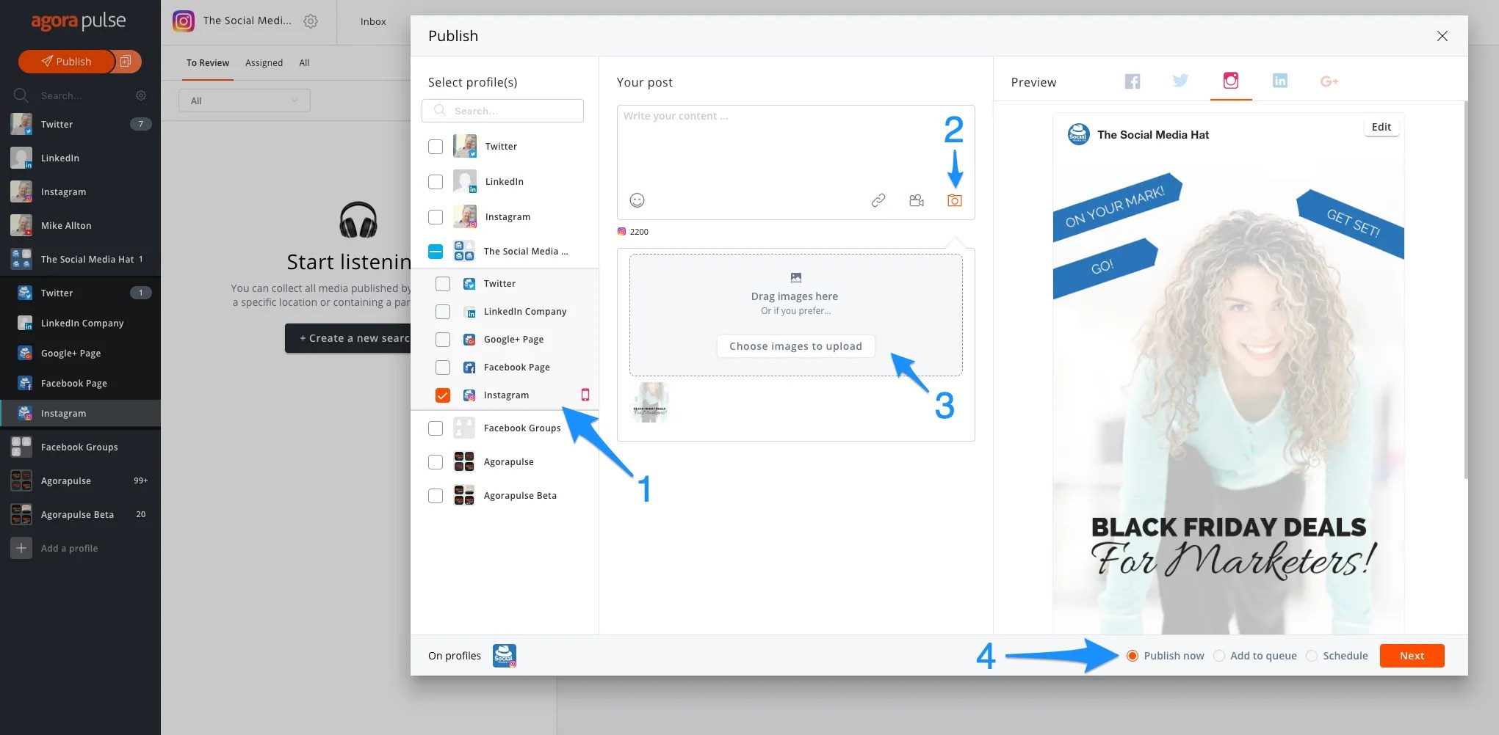Image resolution: width=1499 pixels, height=735 pixels.
Task: Switch to All tab
Action: click(x=304, y=63)
